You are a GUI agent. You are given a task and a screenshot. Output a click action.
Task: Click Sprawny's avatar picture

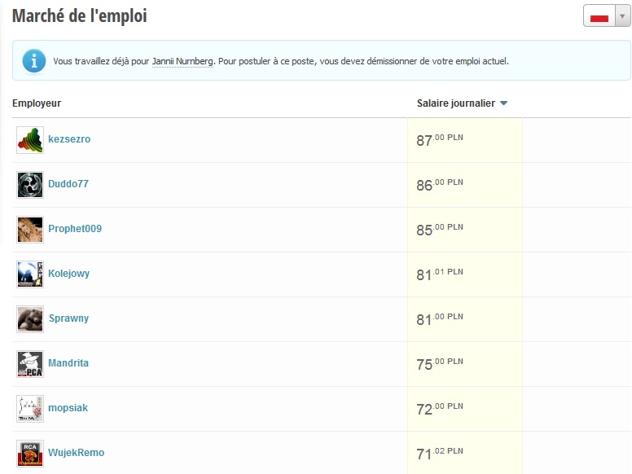click(x=30, y=319)
